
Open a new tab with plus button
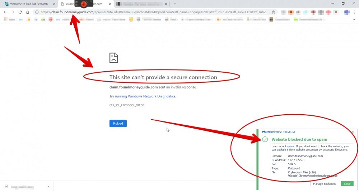click(x=175, y=4)
